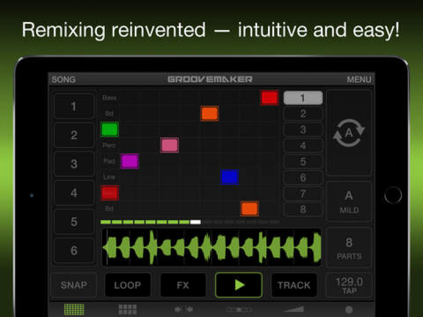
Task: Select the blue loop block in grid
Action: click(230, 177)
